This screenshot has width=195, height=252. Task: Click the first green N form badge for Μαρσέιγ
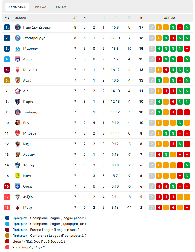[159, 49]
